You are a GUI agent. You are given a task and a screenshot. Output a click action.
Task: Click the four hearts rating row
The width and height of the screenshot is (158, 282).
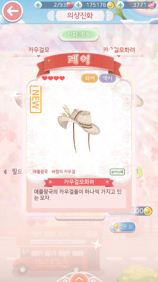point(53,78)
